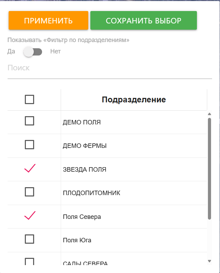
Task: Check the ДЕМО ПОЛЯ checkbox
Action: click(x=30, y=121)
